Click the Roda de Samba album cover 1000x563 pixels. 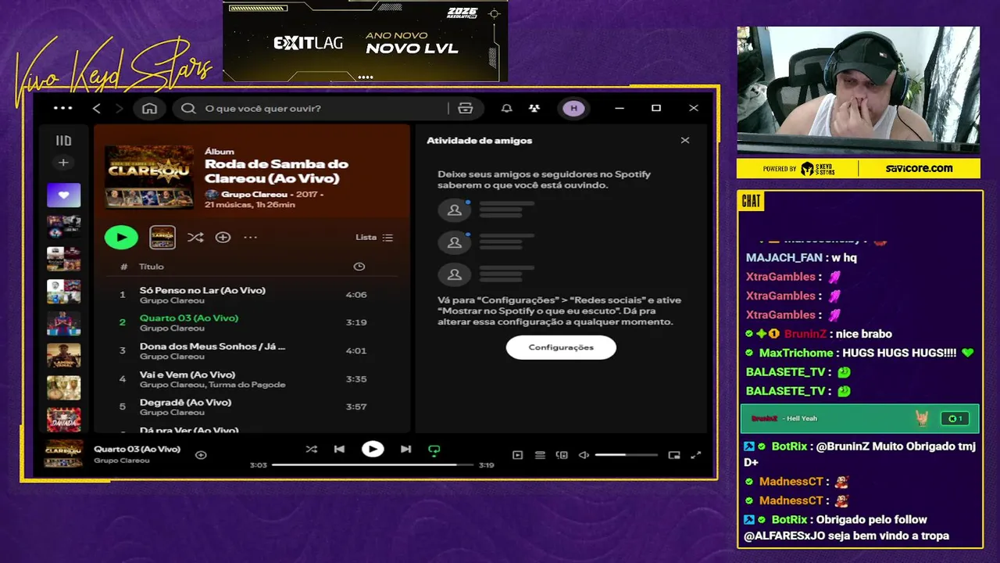coord(149,176)
